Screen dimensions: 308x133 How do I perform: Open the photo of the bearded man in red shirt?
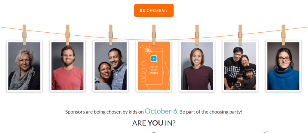point(67,66)
